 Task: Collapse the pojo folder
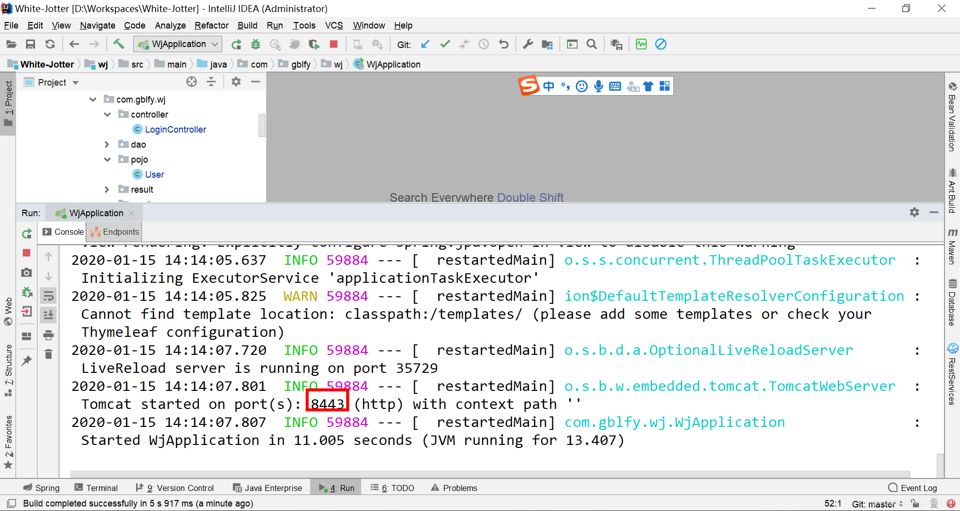pyautogui.click(x=107, y=160)
